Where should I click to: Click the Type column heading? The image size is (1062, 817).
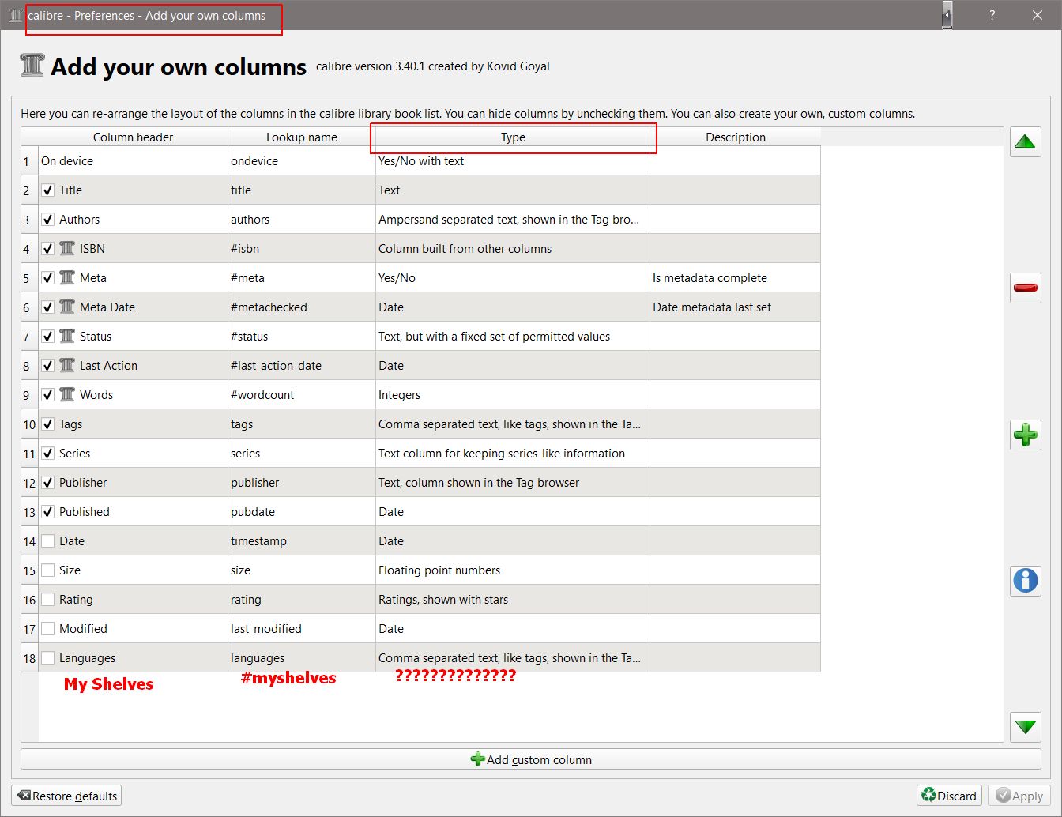point(513,137)
